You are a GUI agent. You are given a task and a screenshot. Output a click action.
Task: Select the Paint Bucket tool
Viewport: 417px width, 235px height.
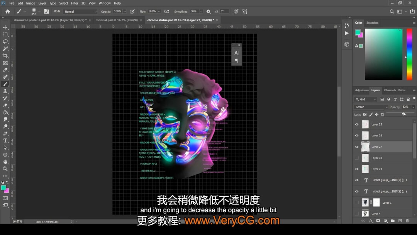[5, 112]
